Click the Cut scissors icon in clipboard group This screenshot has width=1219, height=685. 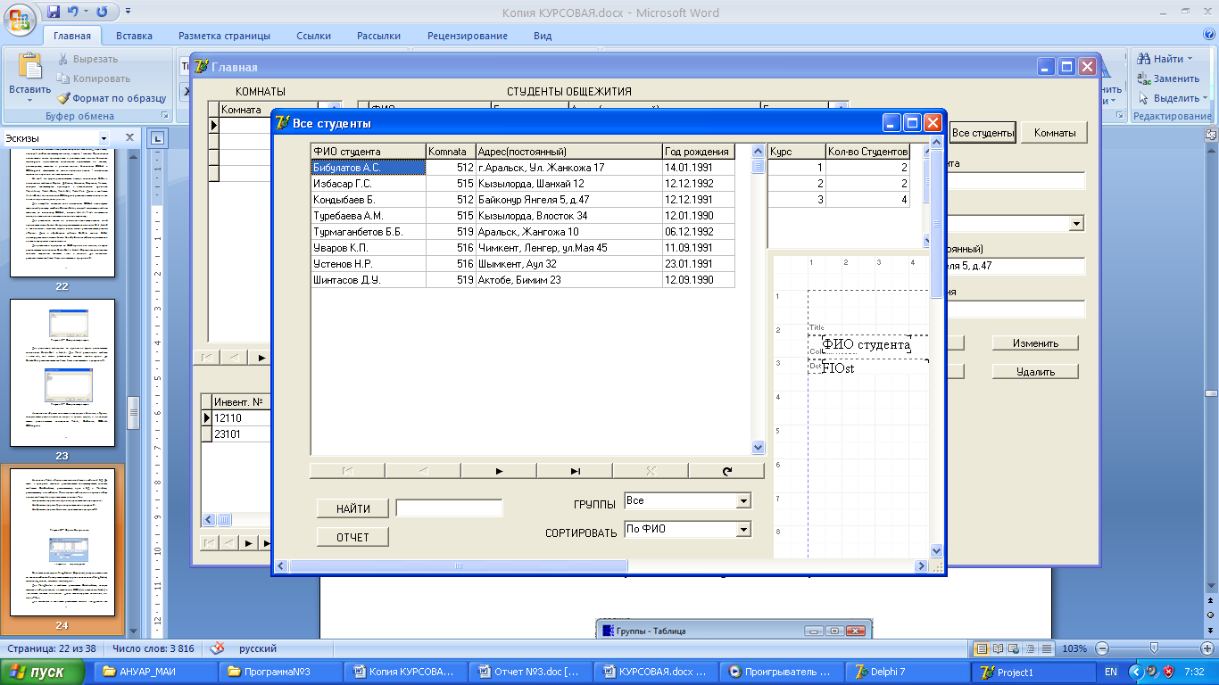tap(63, 59)
